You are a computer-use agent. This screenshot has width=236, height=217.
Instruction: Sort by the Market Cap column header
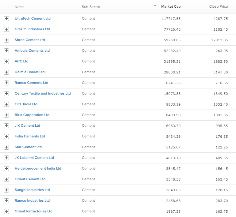click(171, 7)
